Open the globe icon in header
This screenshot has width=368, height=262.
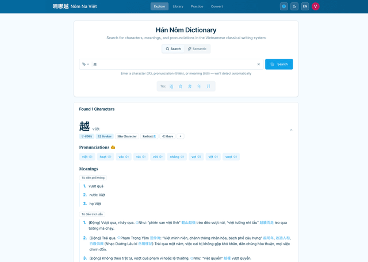[283, 6]
